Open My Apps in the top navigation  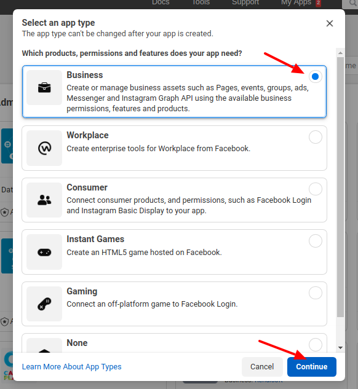click(x=296, y=2)
